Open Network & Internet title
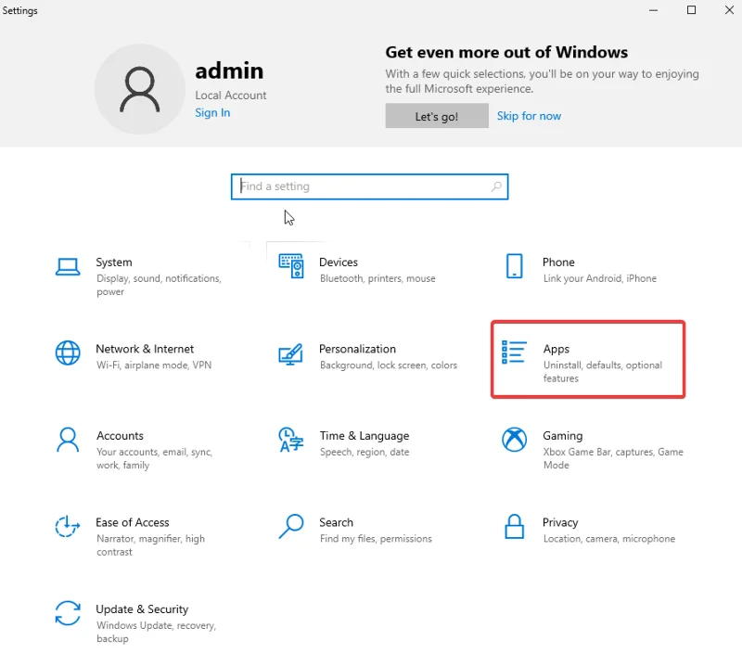This screenshot has width=742, height=666. 145,349
